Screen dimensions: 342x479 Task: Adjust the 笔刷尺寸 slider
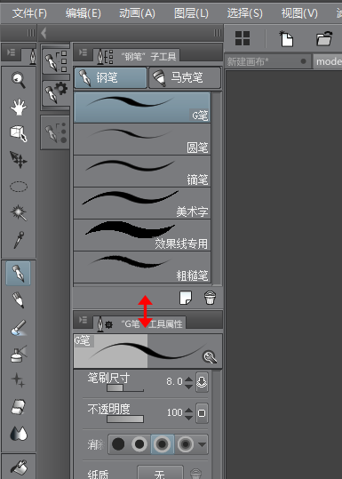point(125,388)
